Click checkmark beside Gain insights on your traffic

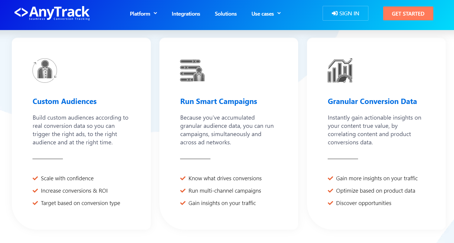183,203
